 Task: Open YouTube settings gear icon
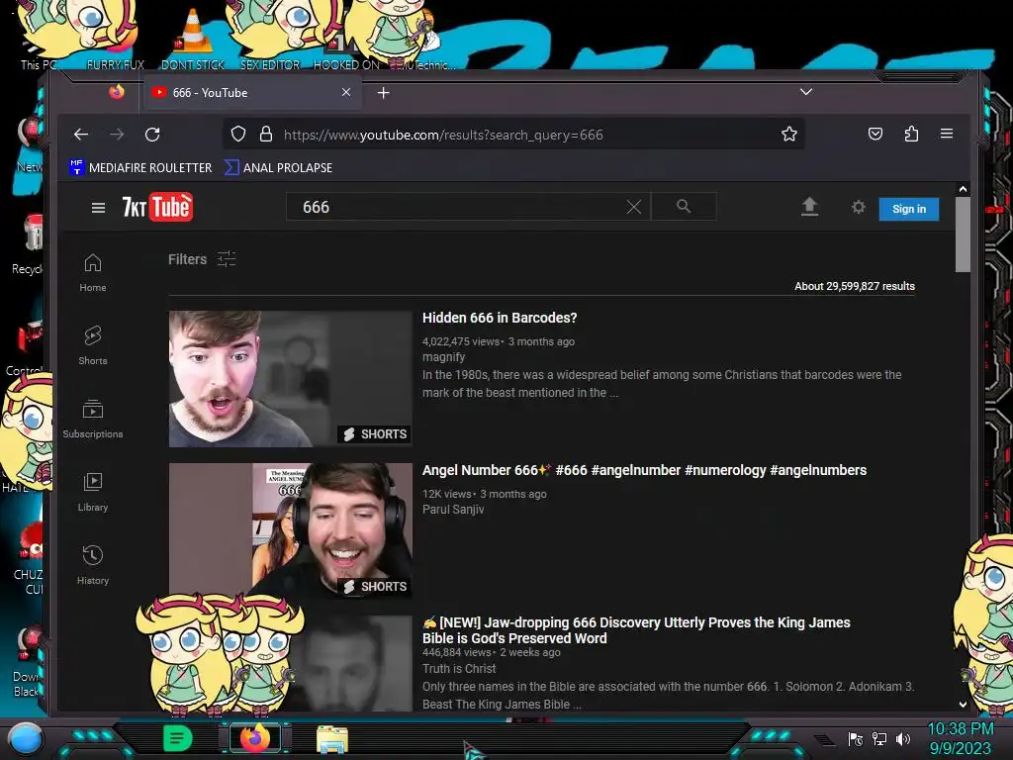858,207
